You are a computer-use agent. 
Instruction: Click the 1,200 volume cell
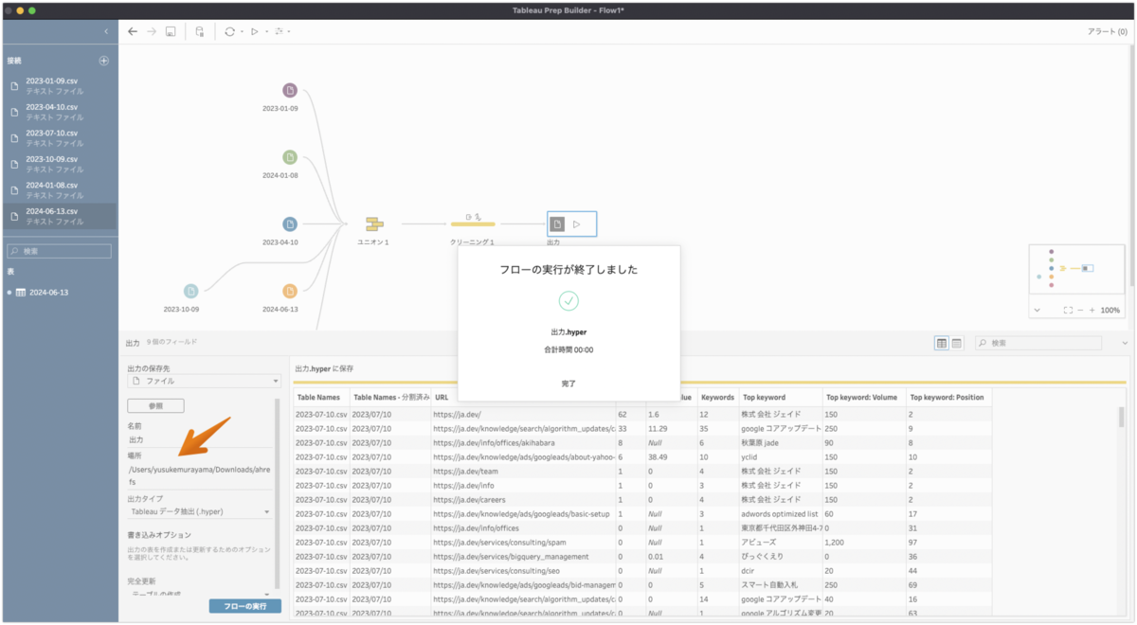(x=863, y=542)
